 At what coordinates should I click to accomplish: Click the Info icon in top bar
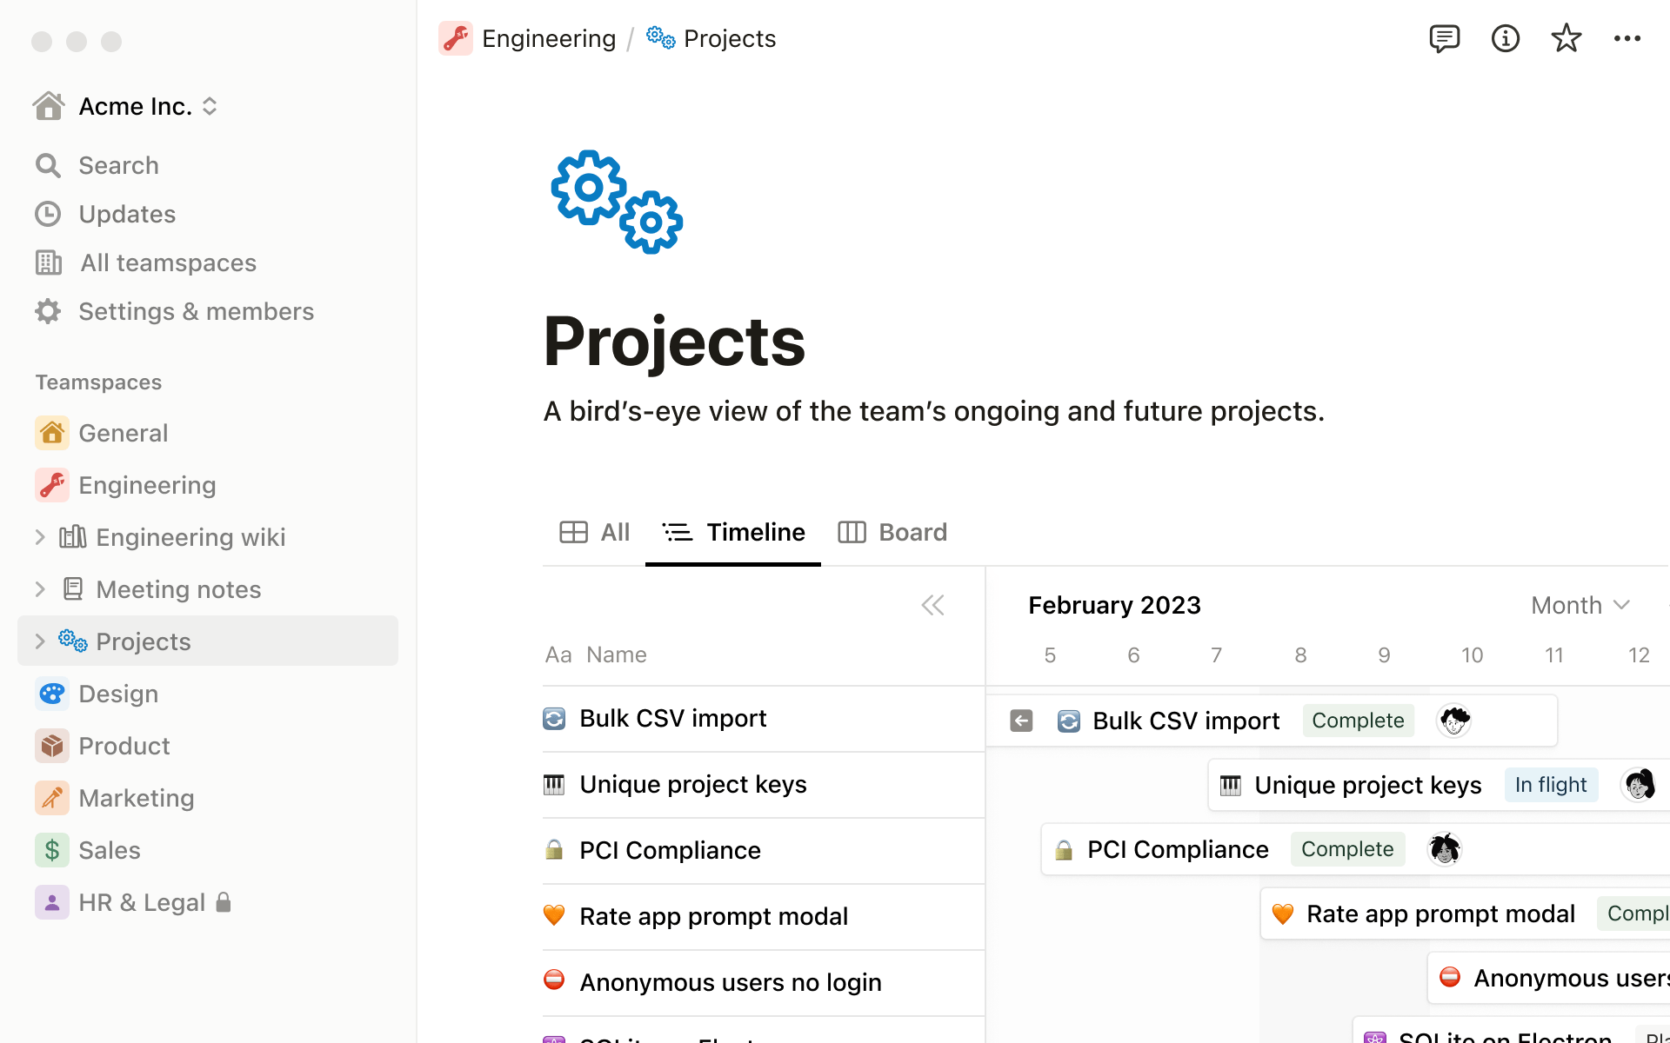pos(1506,38)
